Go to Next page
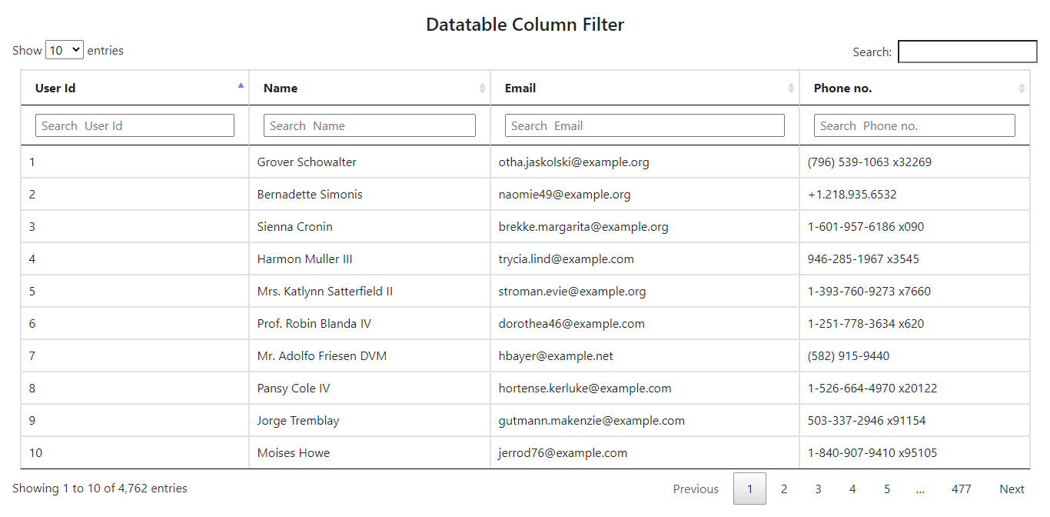 [1012, 489]
